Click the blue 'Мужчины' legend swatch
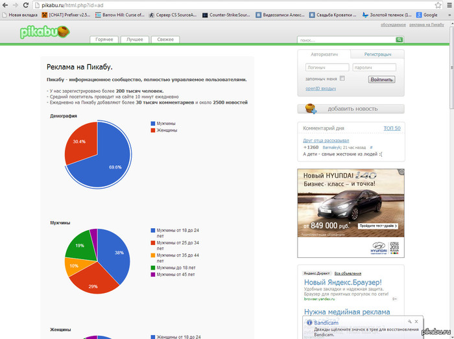Image resolution: width=454 pixels, height=339 pixels. [152, 123]
